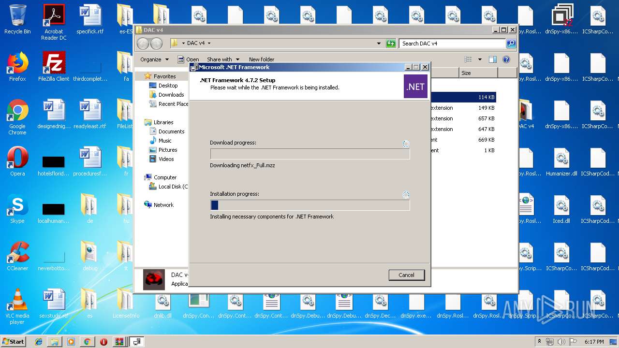619x348 pixels.
Task: Open Music library
Action: coord(165,141)
